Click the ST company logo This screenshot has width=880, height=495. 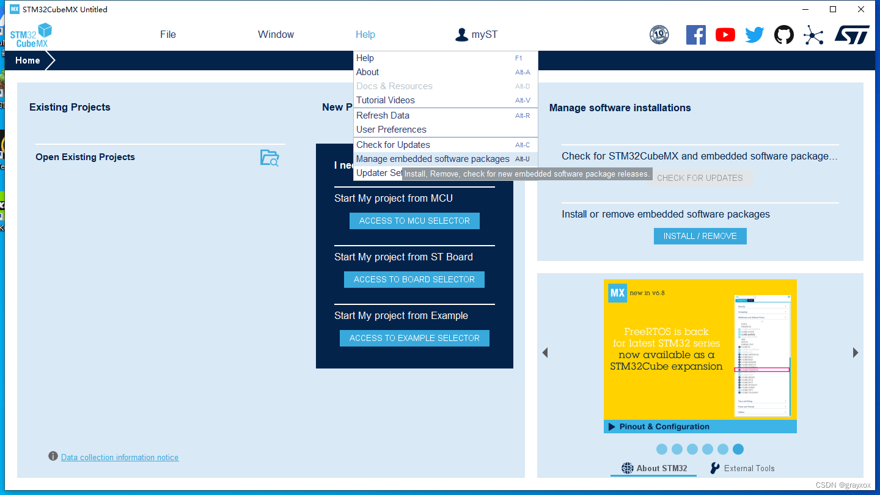click(x=852, y=35)
